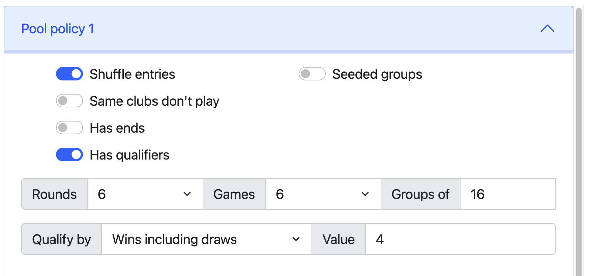This screenshot has height=276, width=590.
Task: Expand the Qualify by dropdown
Action: point(206,239)
